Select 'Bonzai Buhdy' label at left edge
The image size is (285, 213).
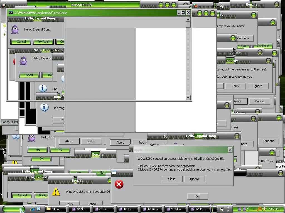[10, 122]
